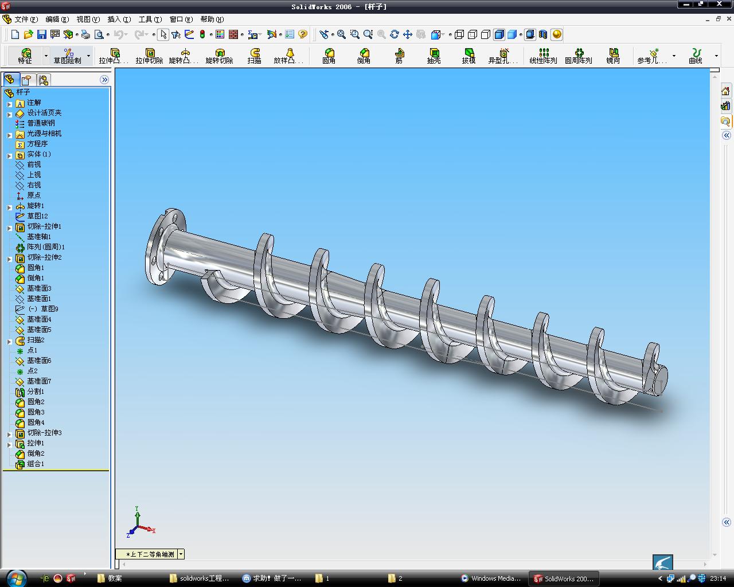The image size is (734, 587).
Task: Open the 编辑(E) menu
Action: coord(57,19)
